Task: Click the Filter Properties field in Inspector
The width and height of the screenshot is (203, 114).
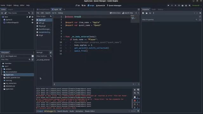Action: [x=170, y=20]
